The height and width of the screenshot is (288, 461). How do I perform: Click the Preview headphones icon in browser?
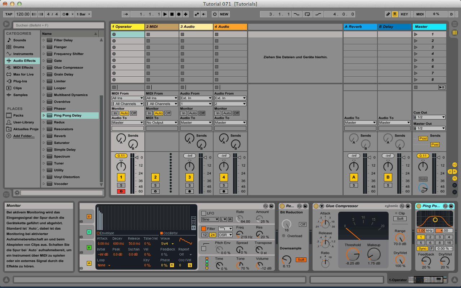point(17,193)
